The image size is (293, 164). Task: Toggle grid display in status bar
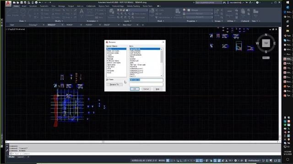168,160
